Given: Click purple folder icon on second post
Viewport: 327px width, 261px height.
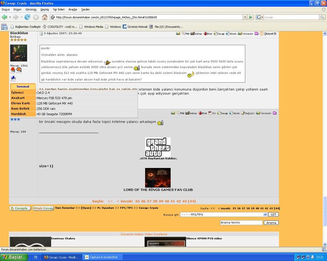Looking at the screenshot, I should (x=275, y=113).
